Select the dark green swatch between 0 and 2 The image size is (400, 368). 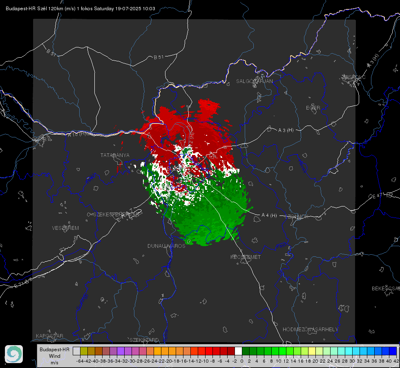click(x=246, y=351)
